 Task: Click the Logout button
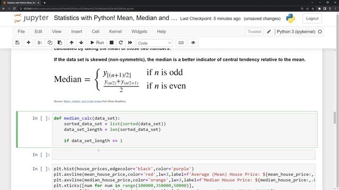pos(312,18)
